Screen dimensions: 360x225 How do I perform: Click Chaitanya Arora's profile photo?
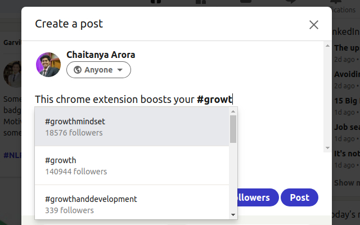click(x=48, y=65)
